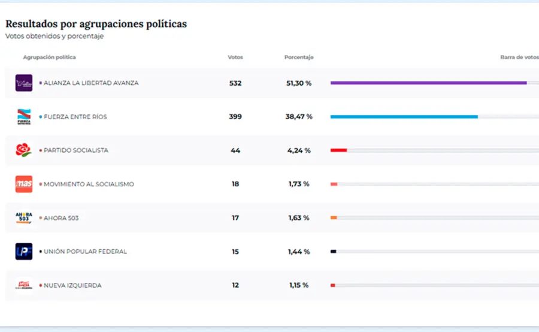Click the Nueva Izquierda party logo
Viewport: 539px width, 332px height.
tap(24, 285)
